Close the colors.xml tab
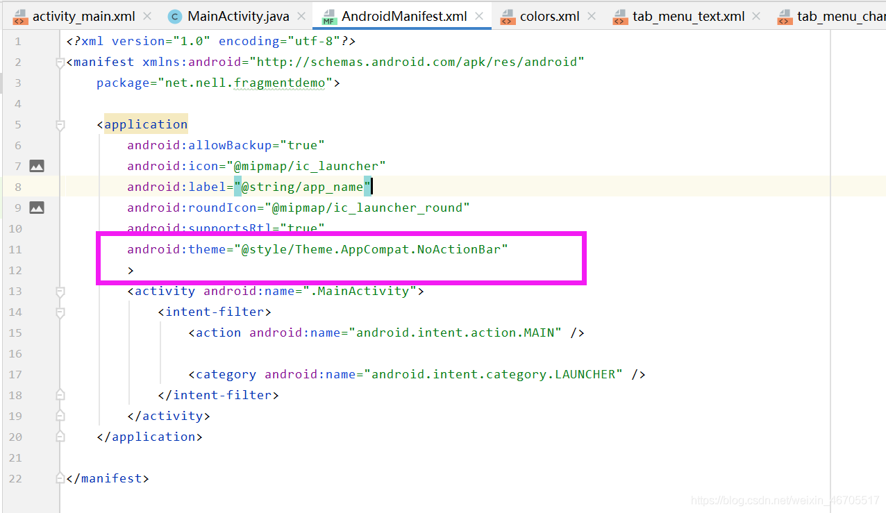 (x=593, y=16)
